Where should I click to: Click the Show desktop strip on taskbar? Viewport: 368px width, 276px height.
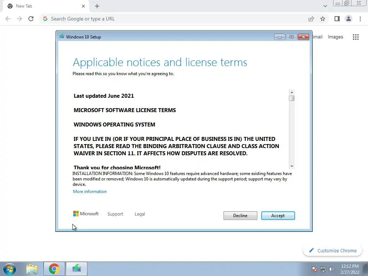point(365,269)
